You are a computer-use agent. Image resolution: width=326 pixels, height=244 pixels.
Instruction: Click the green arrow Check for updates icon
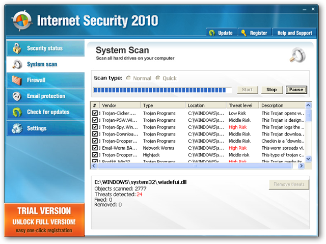pos(17,112)
